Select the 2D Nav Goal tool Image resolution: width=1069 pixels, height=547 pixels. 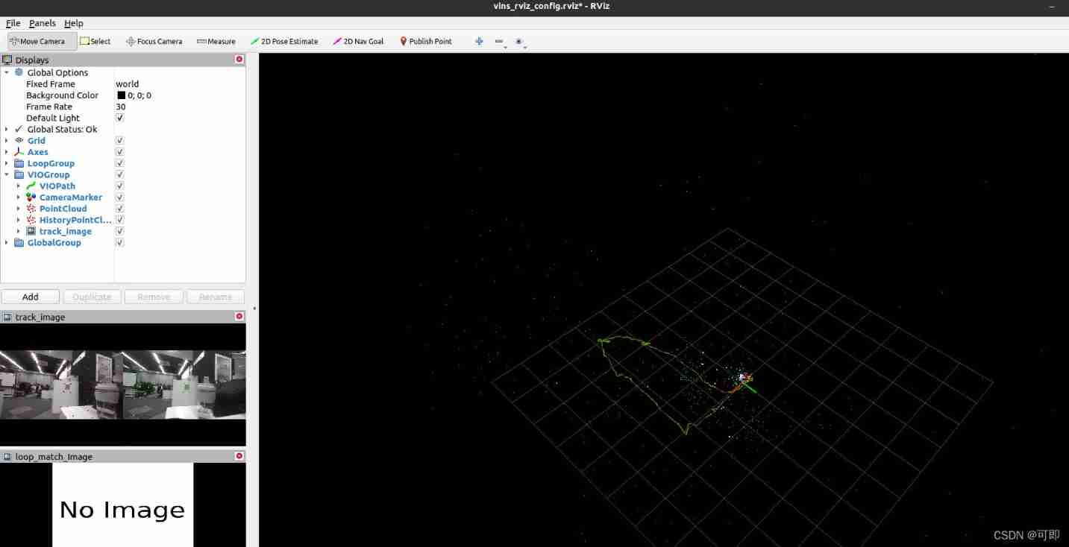(x=358, y=41)
